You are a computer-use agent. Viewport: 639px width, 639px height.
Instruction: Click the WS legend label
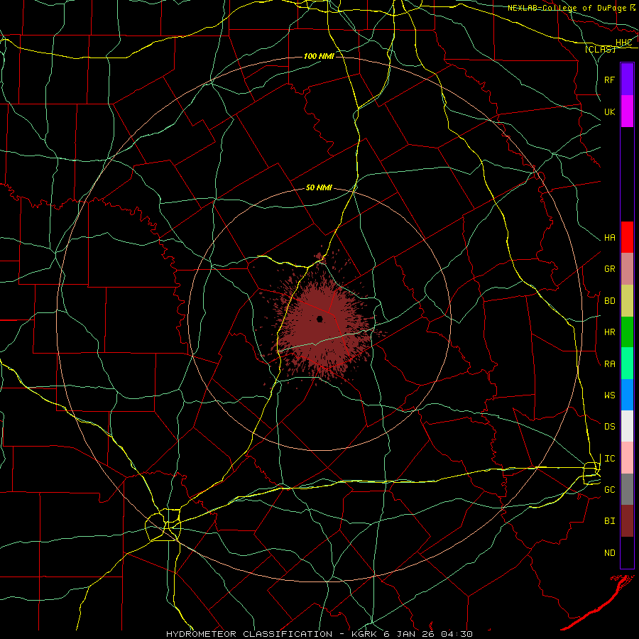(x=610, y=395)
